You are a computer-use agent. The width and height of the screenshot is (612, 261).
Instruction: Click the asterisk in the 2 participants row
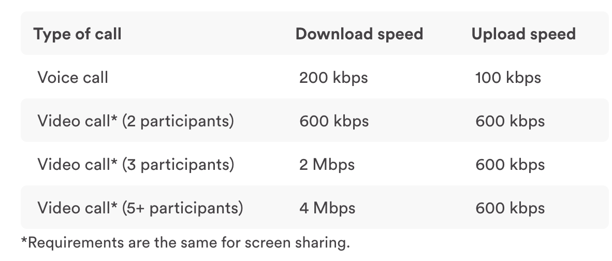tap(114, 118)
